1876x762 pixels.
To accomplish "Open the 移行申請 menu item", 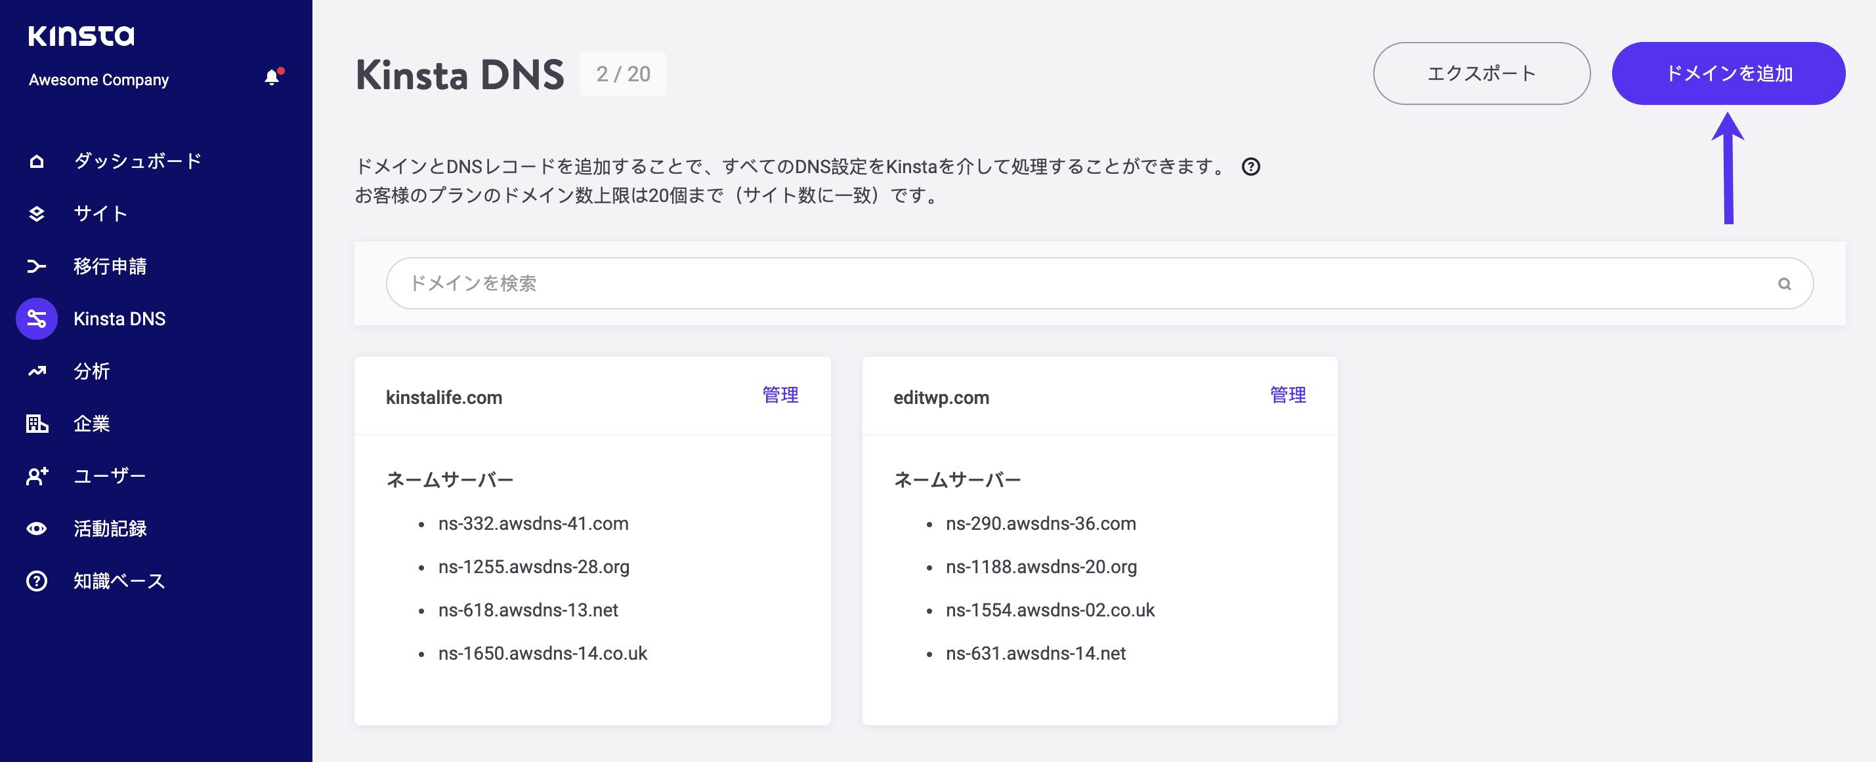I will tap(109, 266).
